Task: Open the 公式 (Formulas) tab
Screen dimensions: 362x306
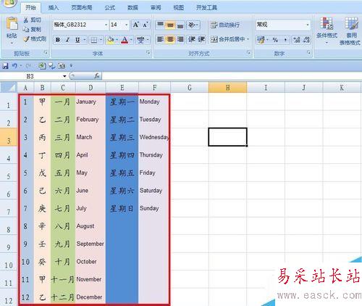Action: 110,8
